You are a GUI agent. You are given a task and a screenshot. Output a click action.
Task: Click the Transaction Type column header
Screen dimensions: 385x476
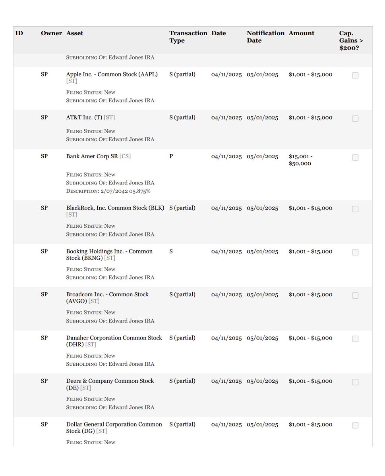(x=188, y=37)
